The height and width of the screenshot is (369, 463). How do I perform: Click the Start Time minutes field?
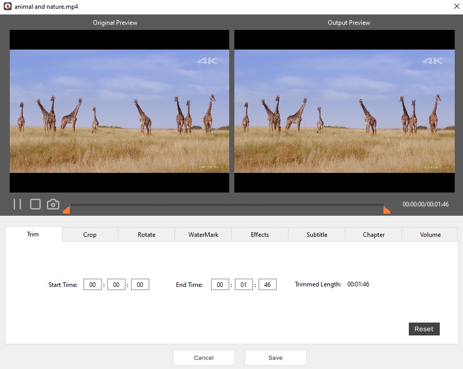coord(116,284)
